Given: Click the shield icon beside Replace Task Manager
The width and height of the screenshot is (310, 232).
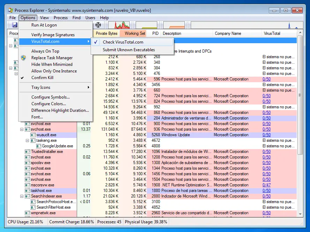Looking at the screenshot, I should 23,58.
